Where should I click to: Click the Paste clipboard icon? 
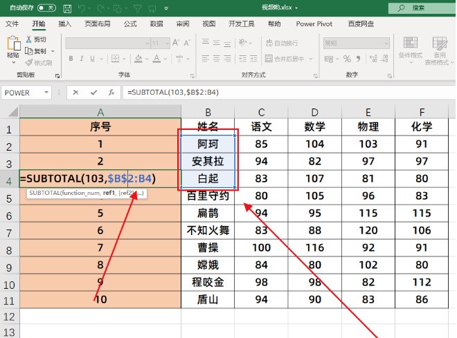[13, 43]
